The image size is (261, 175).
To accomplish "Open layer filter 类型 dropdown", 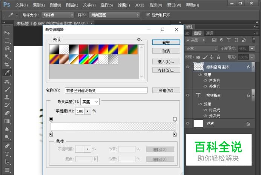I will (195, 40).
